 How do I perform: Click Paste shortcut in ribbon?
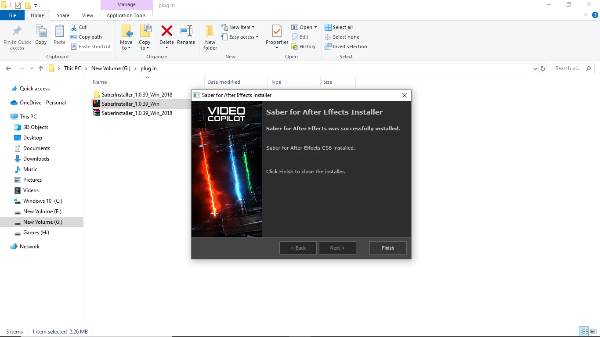click(91, 47)
